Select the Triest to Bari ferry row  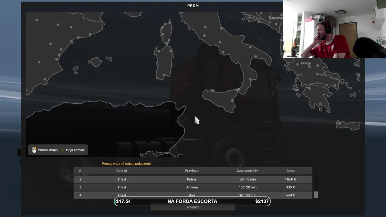[193, 195]
